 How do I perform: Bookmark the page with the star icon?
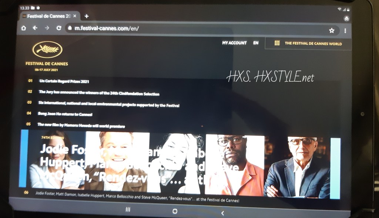coord(332,31)
